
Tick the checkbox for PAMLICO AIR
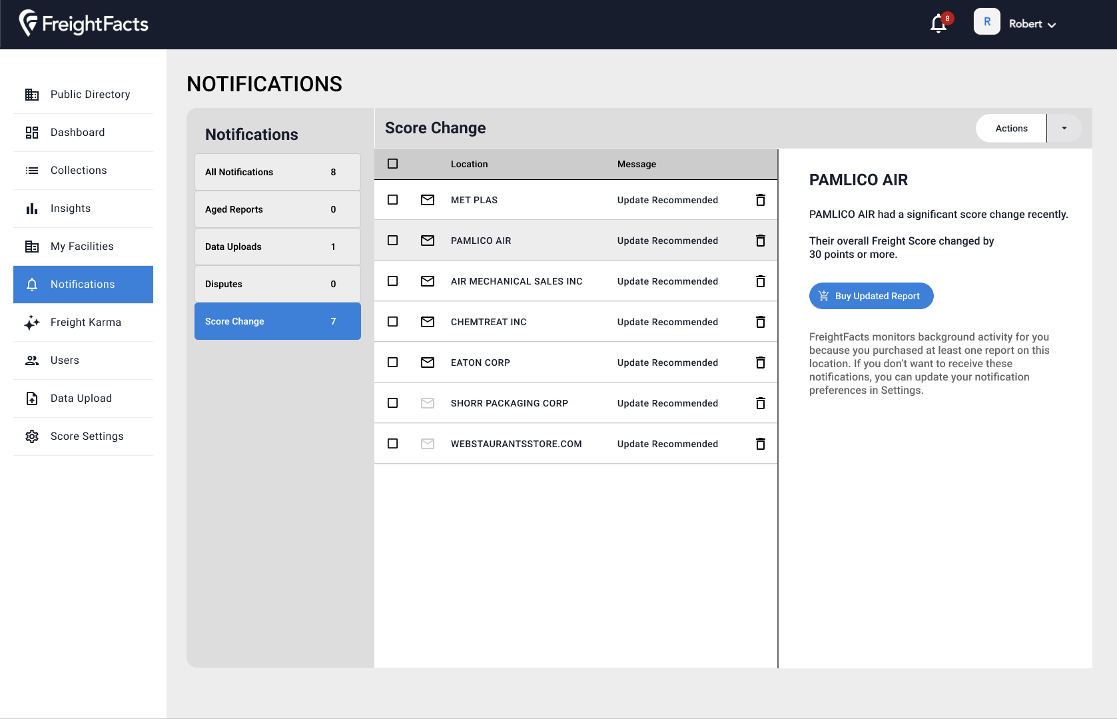(x=393, y=241)
